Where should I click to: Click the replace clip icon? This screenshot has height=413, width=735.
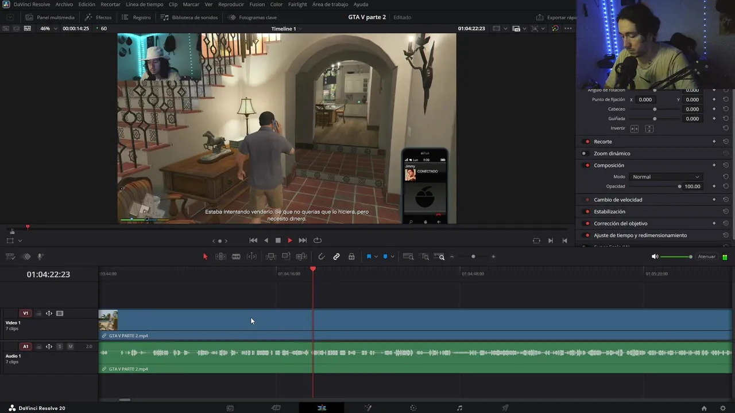click(x=301, y=256)
